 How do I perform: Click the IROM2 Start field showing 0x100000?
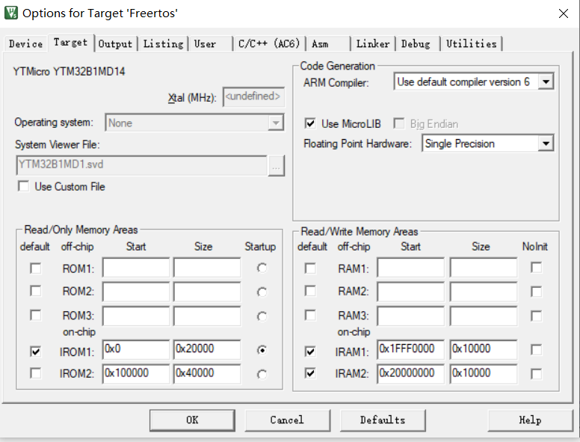coord(136,373)
